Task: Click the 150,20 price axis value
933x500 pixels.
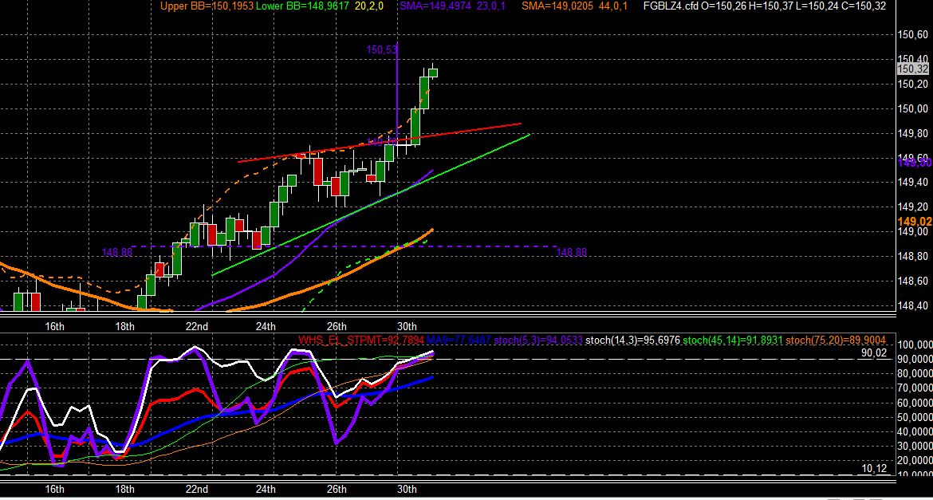Action: coord(913,84)
